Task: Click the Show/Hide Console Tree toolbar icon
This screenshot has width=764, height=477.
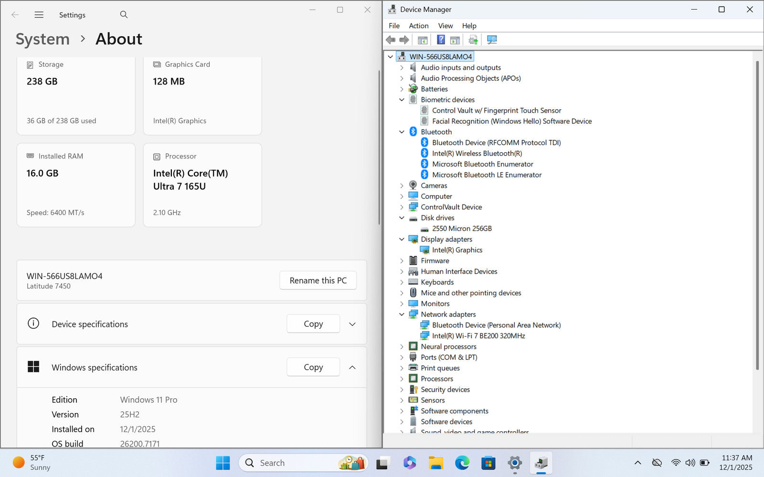Action: 423,40
